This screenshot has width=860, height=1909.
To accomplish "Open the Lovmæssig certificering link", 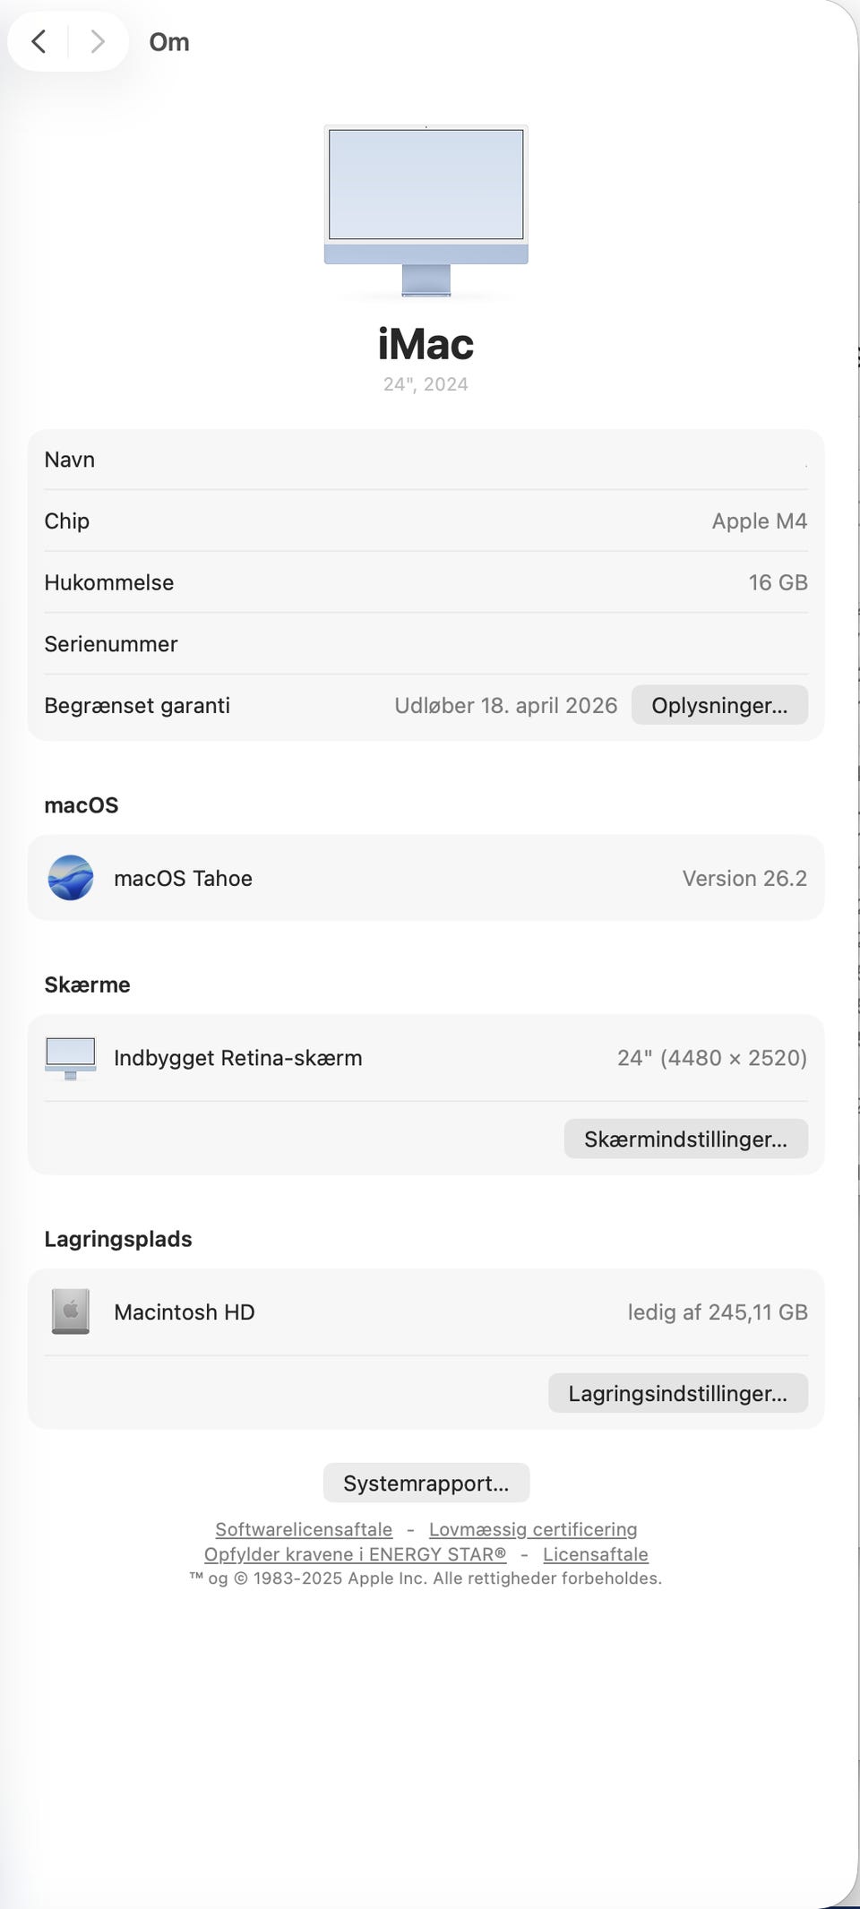I will [x=533, y=1529].
